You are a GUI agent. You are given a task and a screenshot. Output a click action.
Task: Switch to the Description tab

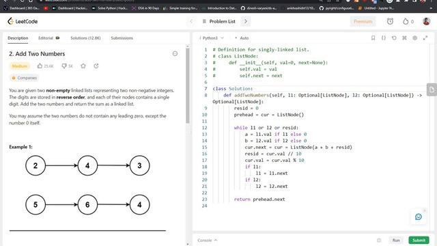coord(18,38)
